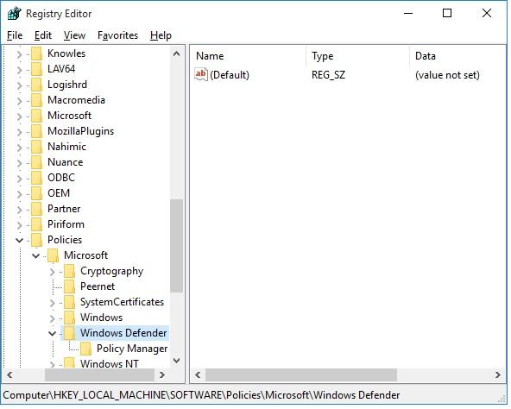The width and height of the screenshot is (511, 409).
Task: Collapse the Microsoft key under Policies
Action: click(36, 255)
